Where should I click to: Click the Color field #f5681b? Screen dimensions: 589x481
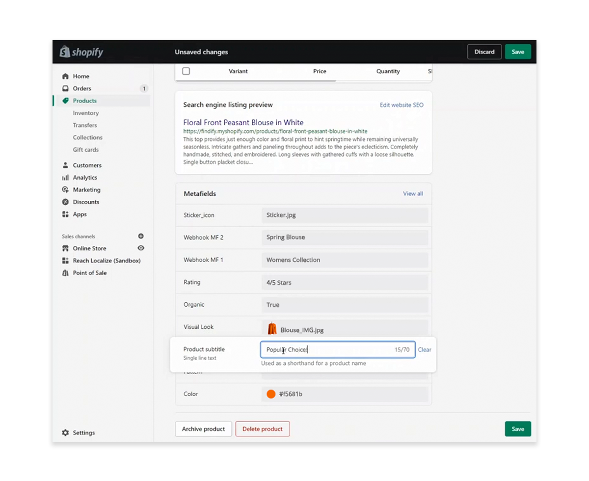click(x=345, y=394)
